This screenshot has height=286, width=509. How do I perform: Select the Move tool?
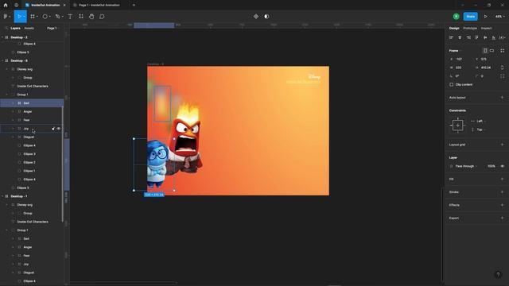[20, 17]
